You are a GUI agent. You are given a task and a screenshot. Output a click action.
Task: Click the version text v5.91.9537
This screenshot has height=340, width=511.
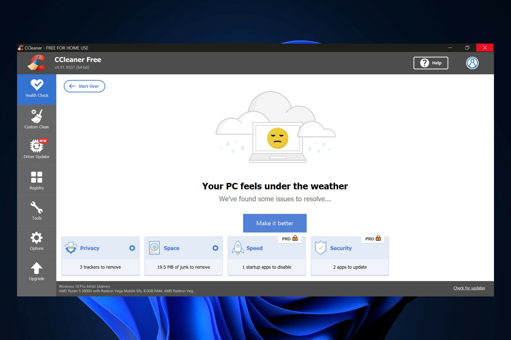pyautogui.click(x=72, y=67)
